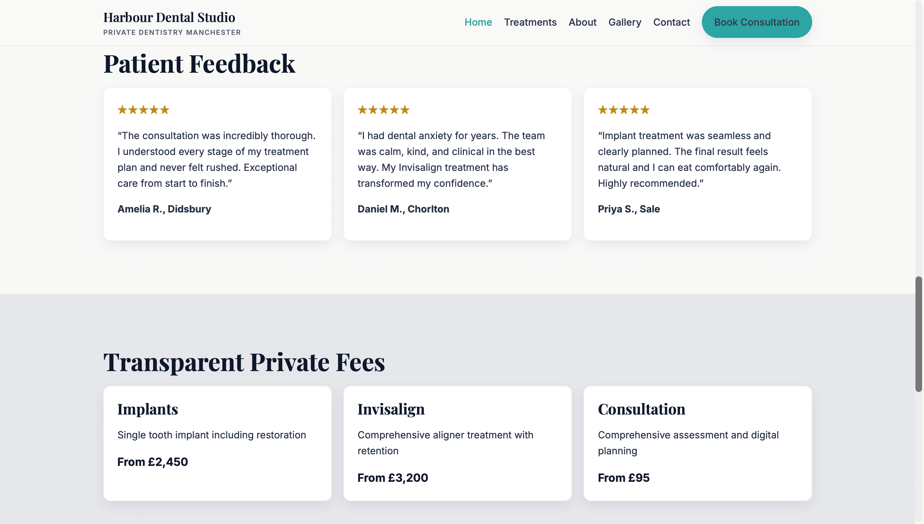924x524 pixels.
Task: Click the star rating on Amelia's review
Action: click(x=143, y=110)
